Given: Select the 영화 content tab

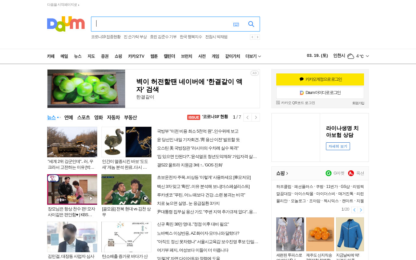Looking at the screenshot, I should tap(98, 117).
